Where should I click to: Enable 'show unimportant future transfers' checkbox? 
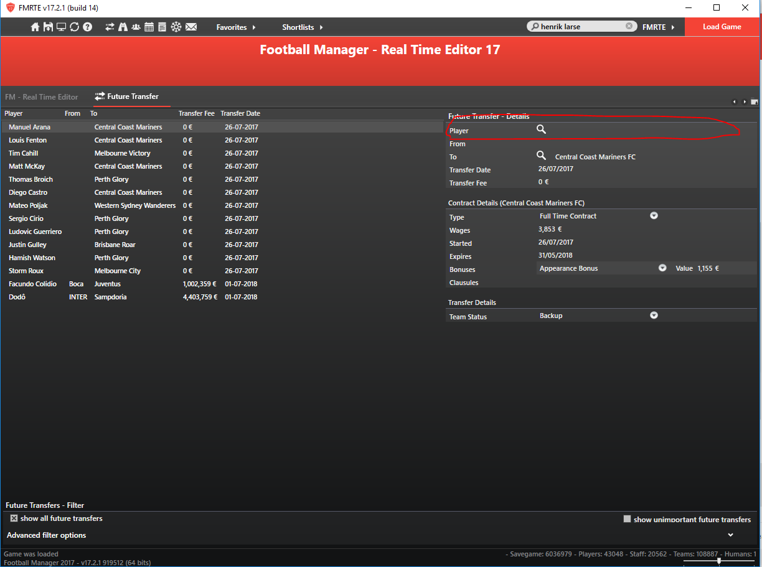[x=627, y=518]
